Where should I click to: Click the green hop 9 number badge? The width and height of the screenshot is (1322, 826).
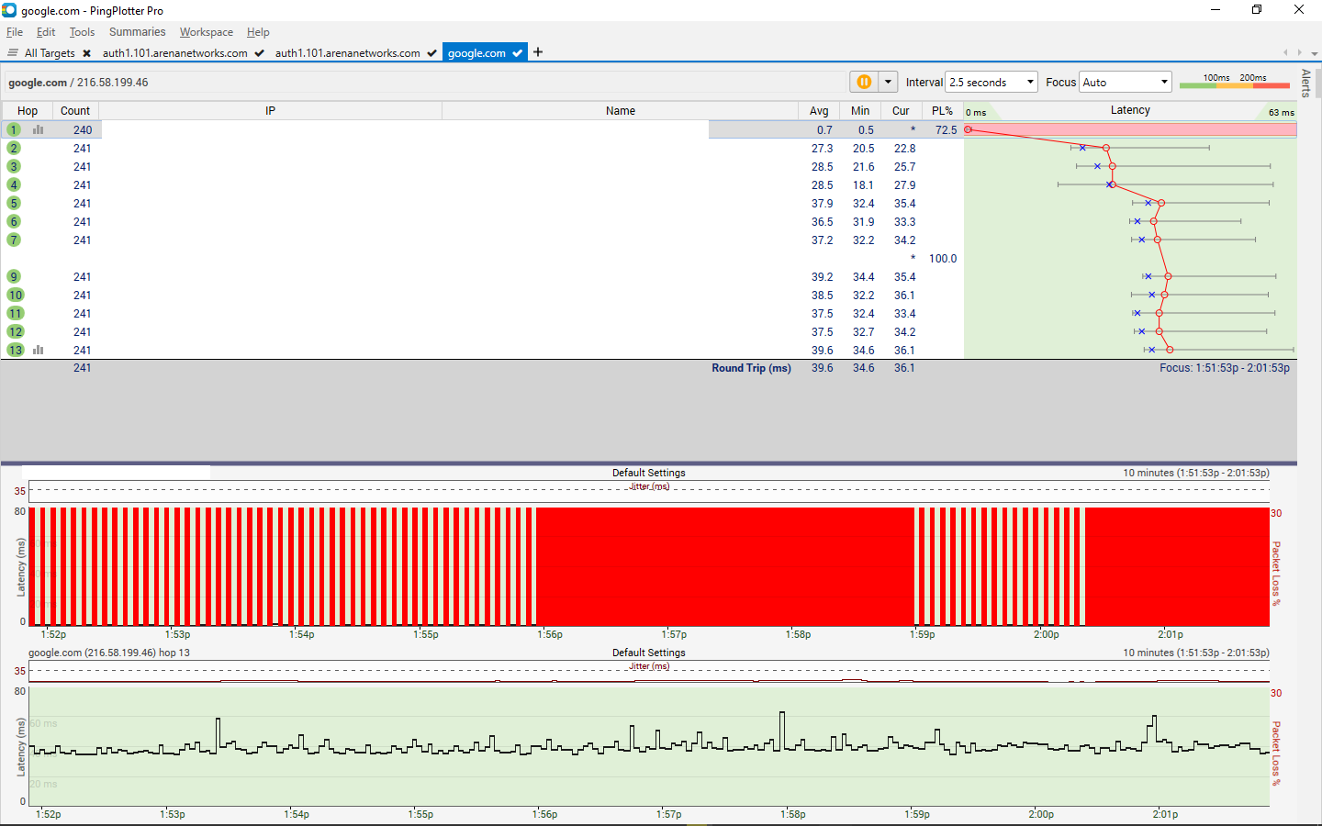click(14, 276)
